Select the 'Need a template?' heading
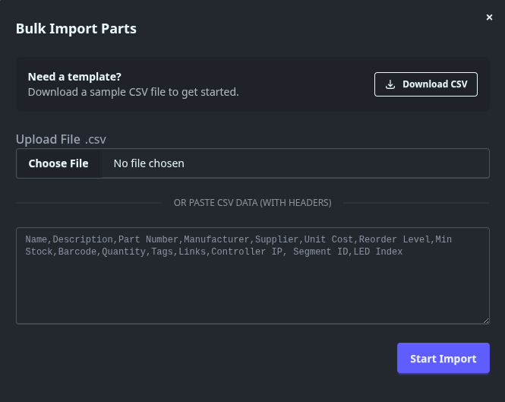Viewport: 505px width, 402px height. pyautogui.click(x=74, y=77)
